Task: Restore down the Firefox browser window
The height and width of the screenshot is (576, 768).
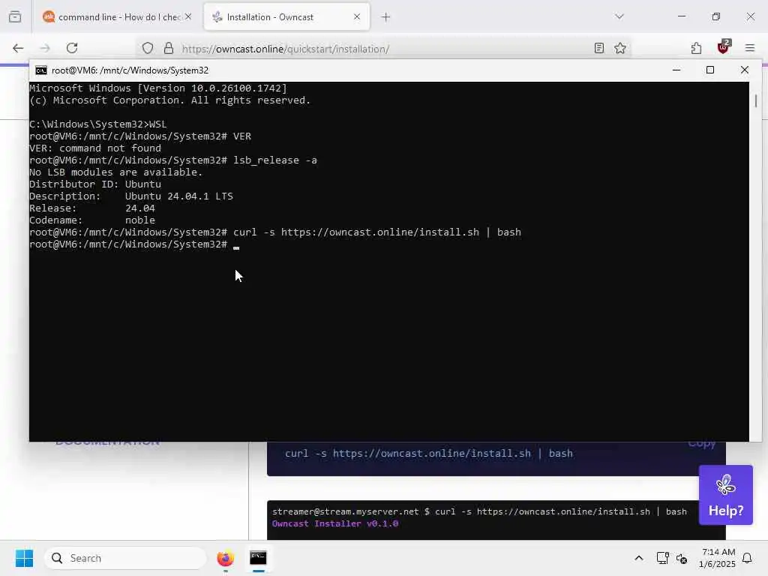Action: [x=716, y=16]
